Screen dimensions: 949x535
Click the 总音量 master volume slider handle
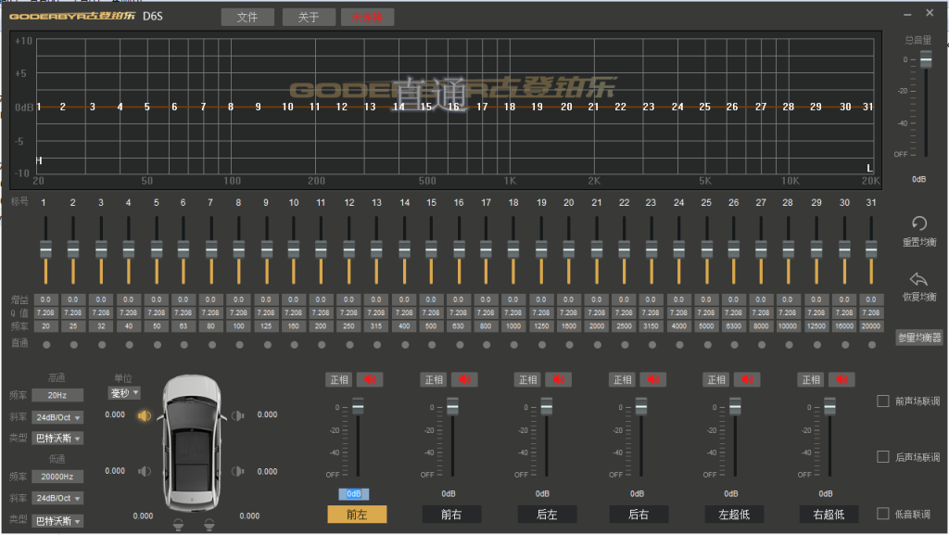926,59
